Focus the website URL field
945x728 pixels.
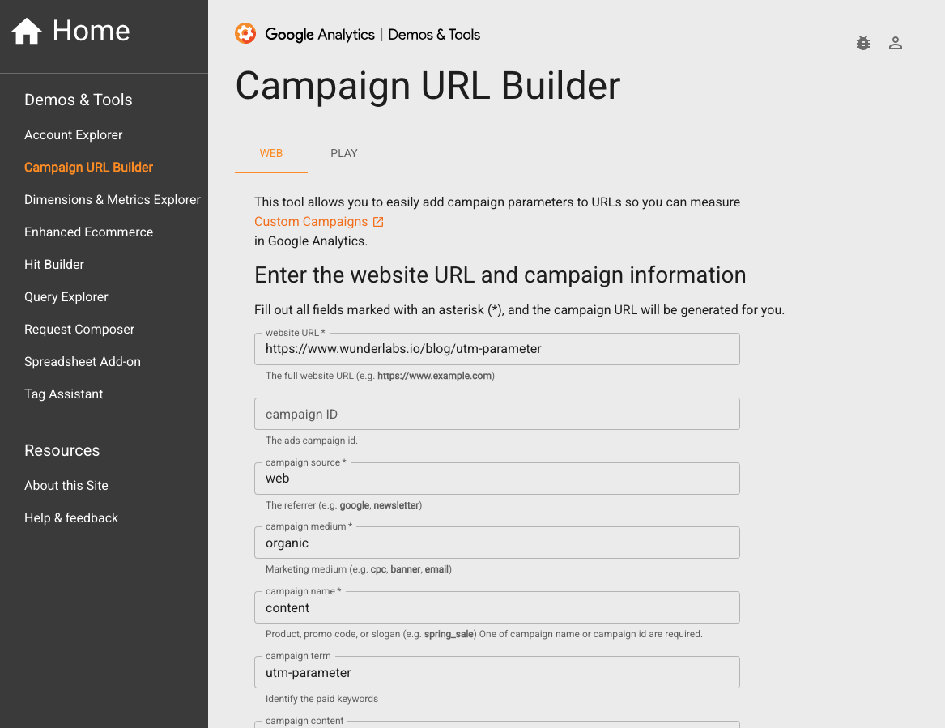coord(497,349)
